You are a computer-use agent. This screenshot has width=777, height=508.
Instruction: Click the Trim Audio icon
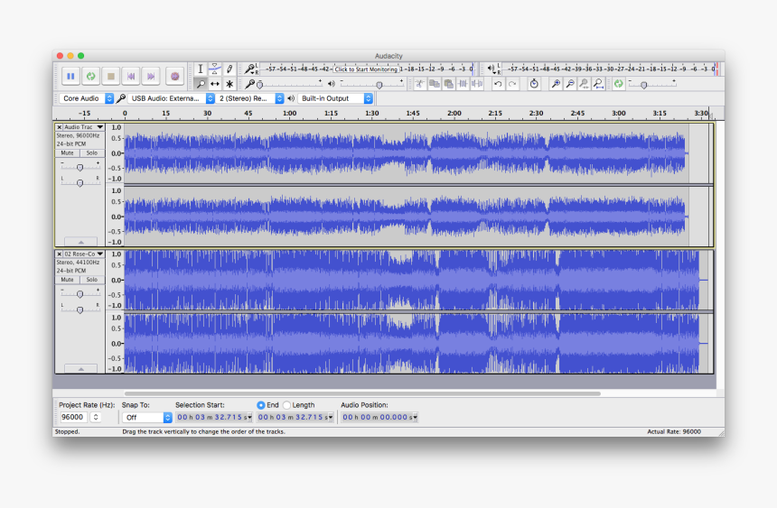pos(463,84)
